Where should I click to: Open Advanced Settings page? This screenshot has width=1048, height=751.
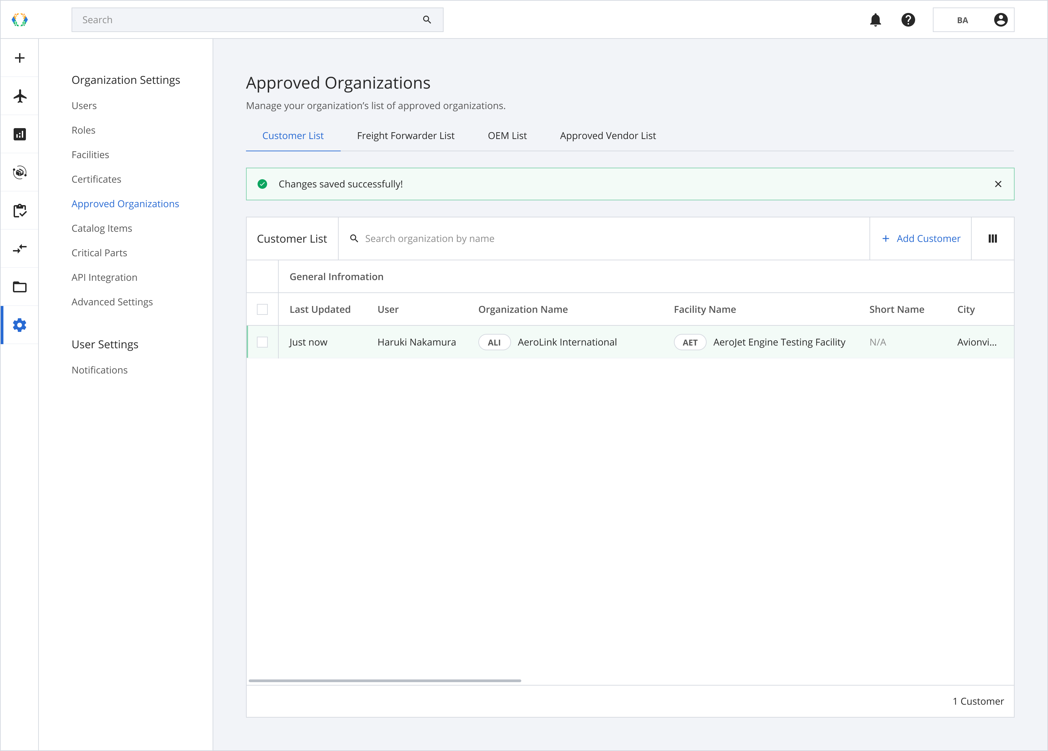(x=112, y=302)
